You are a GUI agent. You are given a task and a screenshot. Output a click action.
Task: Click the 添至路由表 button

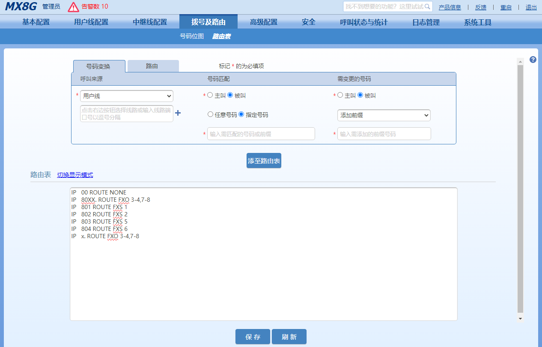264,161
